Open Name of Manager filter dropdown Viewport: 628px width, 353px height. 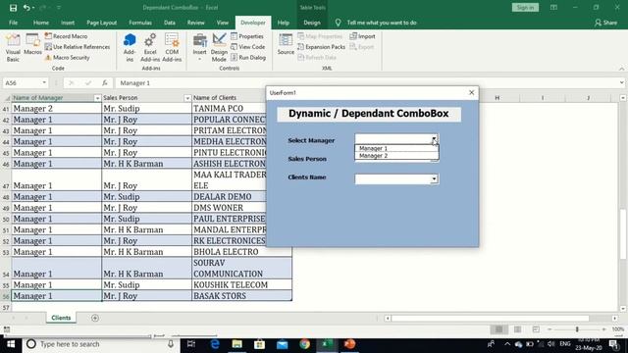coord(97,98)
